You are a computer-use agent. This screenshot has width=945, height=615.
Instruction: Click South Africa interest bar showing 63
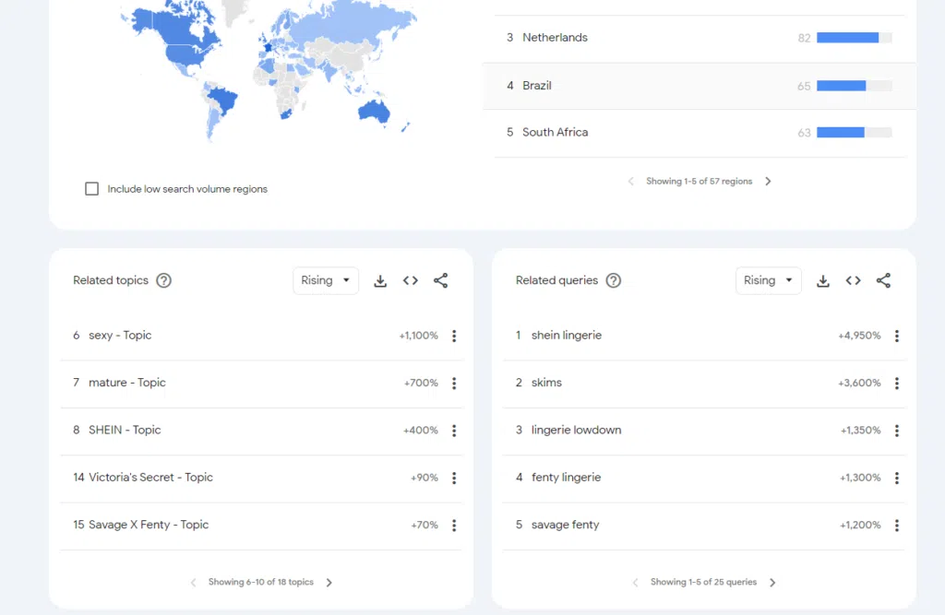(854, 133)
